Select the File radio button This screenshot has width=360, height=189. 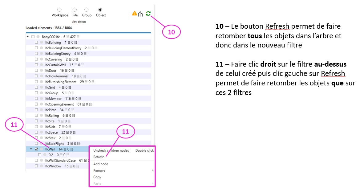coord(75,9)
